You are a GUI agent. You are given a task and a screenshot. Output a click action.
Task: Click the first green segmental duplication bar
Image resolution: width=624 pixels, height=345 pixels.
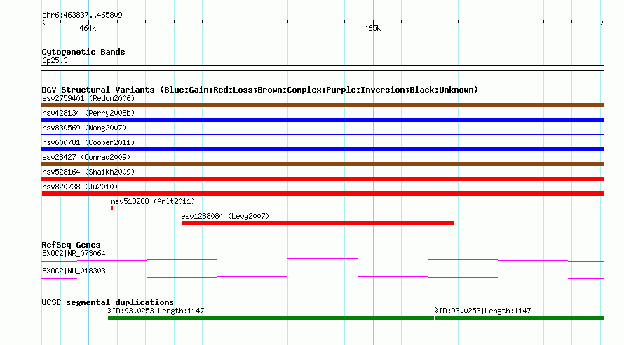click(271, 318)
